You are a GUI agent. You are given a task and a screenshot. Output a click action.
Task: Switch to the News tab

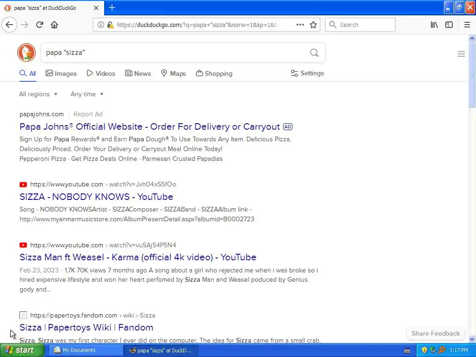138,73
